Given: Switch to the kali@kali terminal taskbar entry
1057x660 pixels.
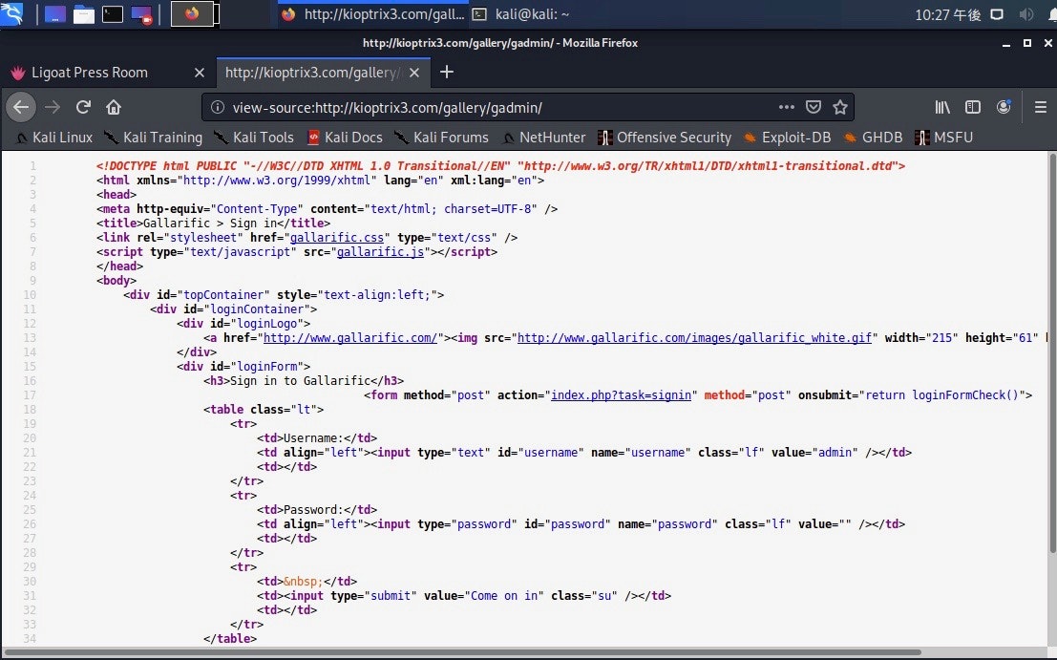Looking at the screenshot, I should point(520,14).
